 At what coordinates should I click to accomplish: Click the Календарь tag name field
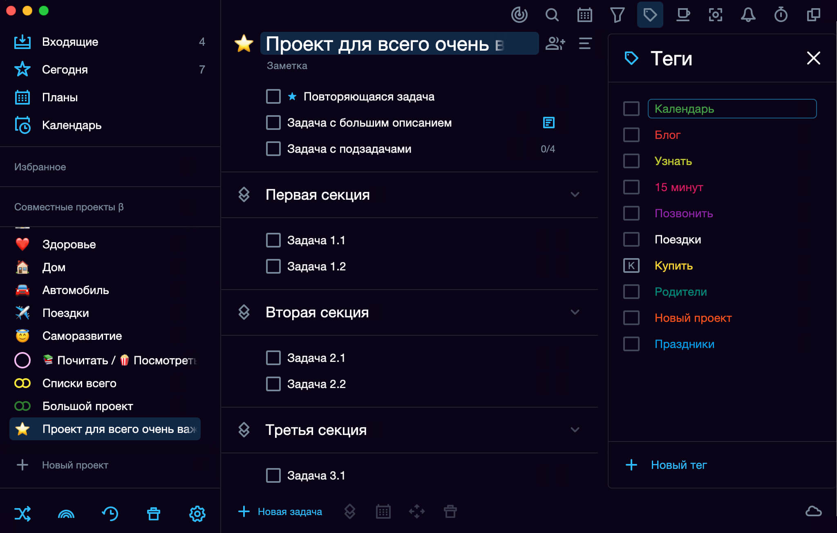[732, 109]
